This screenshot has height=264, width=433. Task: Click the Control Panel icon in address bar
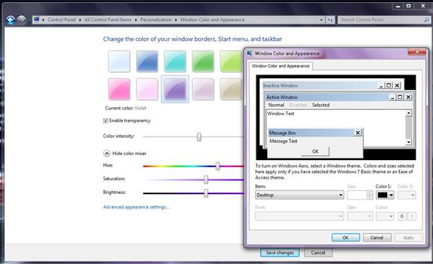coord(37,19)
